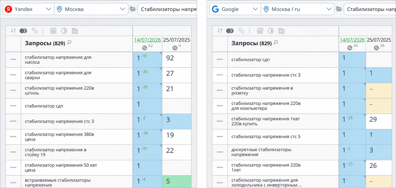Open the 14/07/2026 date link in Yandex panel

point(148,40)
